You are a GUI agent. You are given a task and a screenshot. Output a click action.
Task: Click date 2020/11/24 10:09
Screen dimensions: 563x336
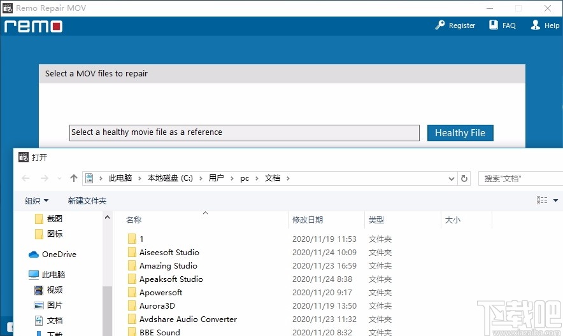click(324, 253)
